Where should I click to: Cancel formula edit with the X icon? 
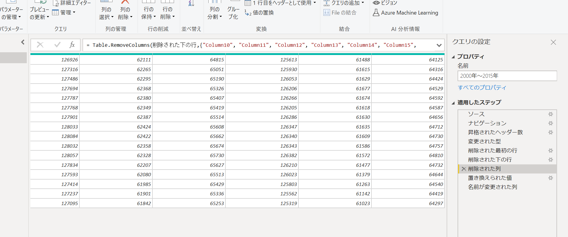40,45
